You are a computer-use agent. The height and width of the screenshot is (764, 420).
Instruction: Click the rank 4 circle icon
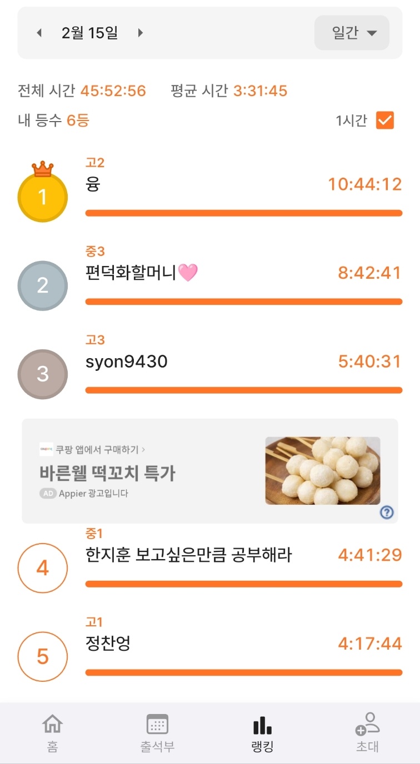pyautogui.click(x=43, y=568)
